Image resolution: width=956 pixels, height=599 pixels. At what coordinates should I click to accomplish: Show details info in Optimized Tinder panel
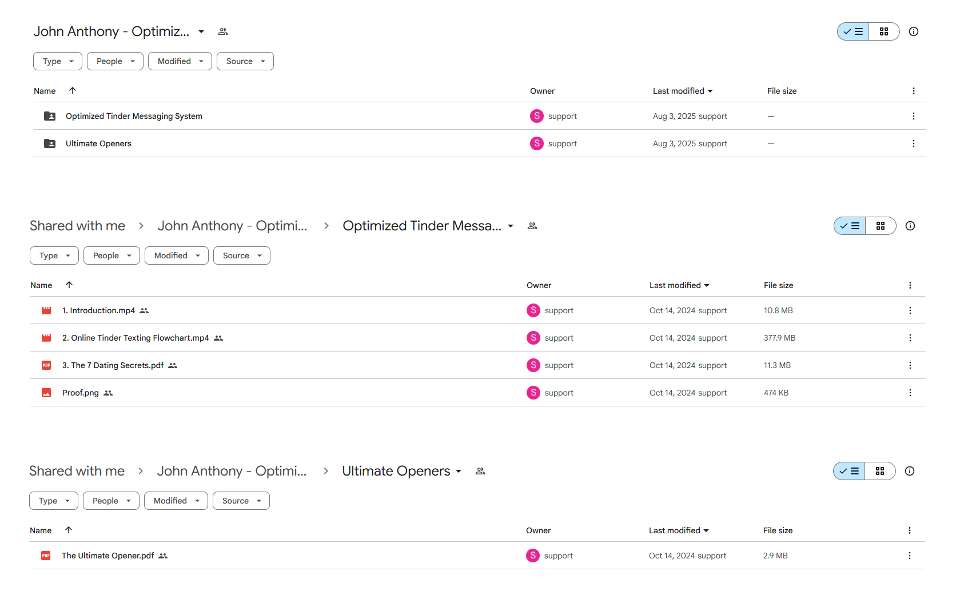click(910, 226)
